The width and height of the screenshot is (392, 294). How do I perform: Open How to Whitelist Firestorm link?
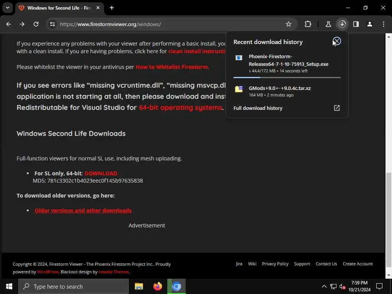172,67
